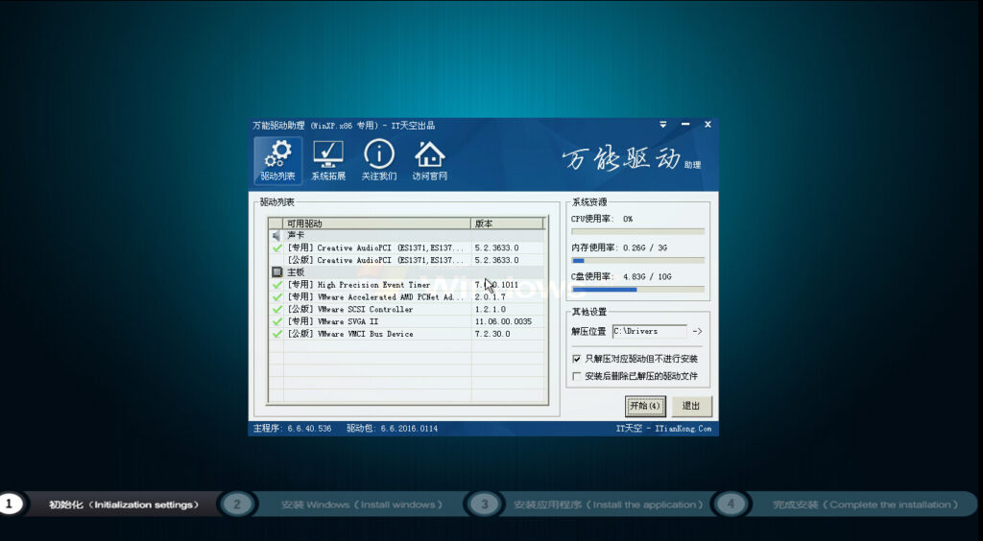This screenshot has height=541, width=983.
Task: Select version 7.2.30.0 cell
Action: pyautogui.click(x=492, y=334)
